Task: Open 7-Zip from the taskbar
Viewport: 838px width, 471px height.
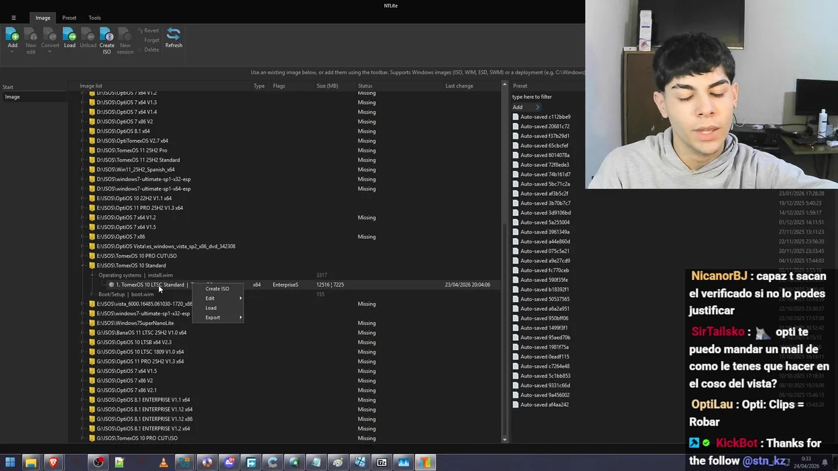Action: pyautogui.click(x=382, y=462)
